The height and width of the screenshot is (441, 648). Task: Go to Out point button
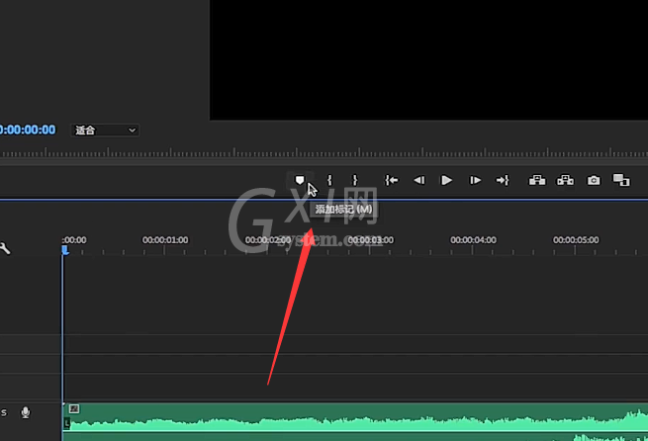[x=503, y=180]
